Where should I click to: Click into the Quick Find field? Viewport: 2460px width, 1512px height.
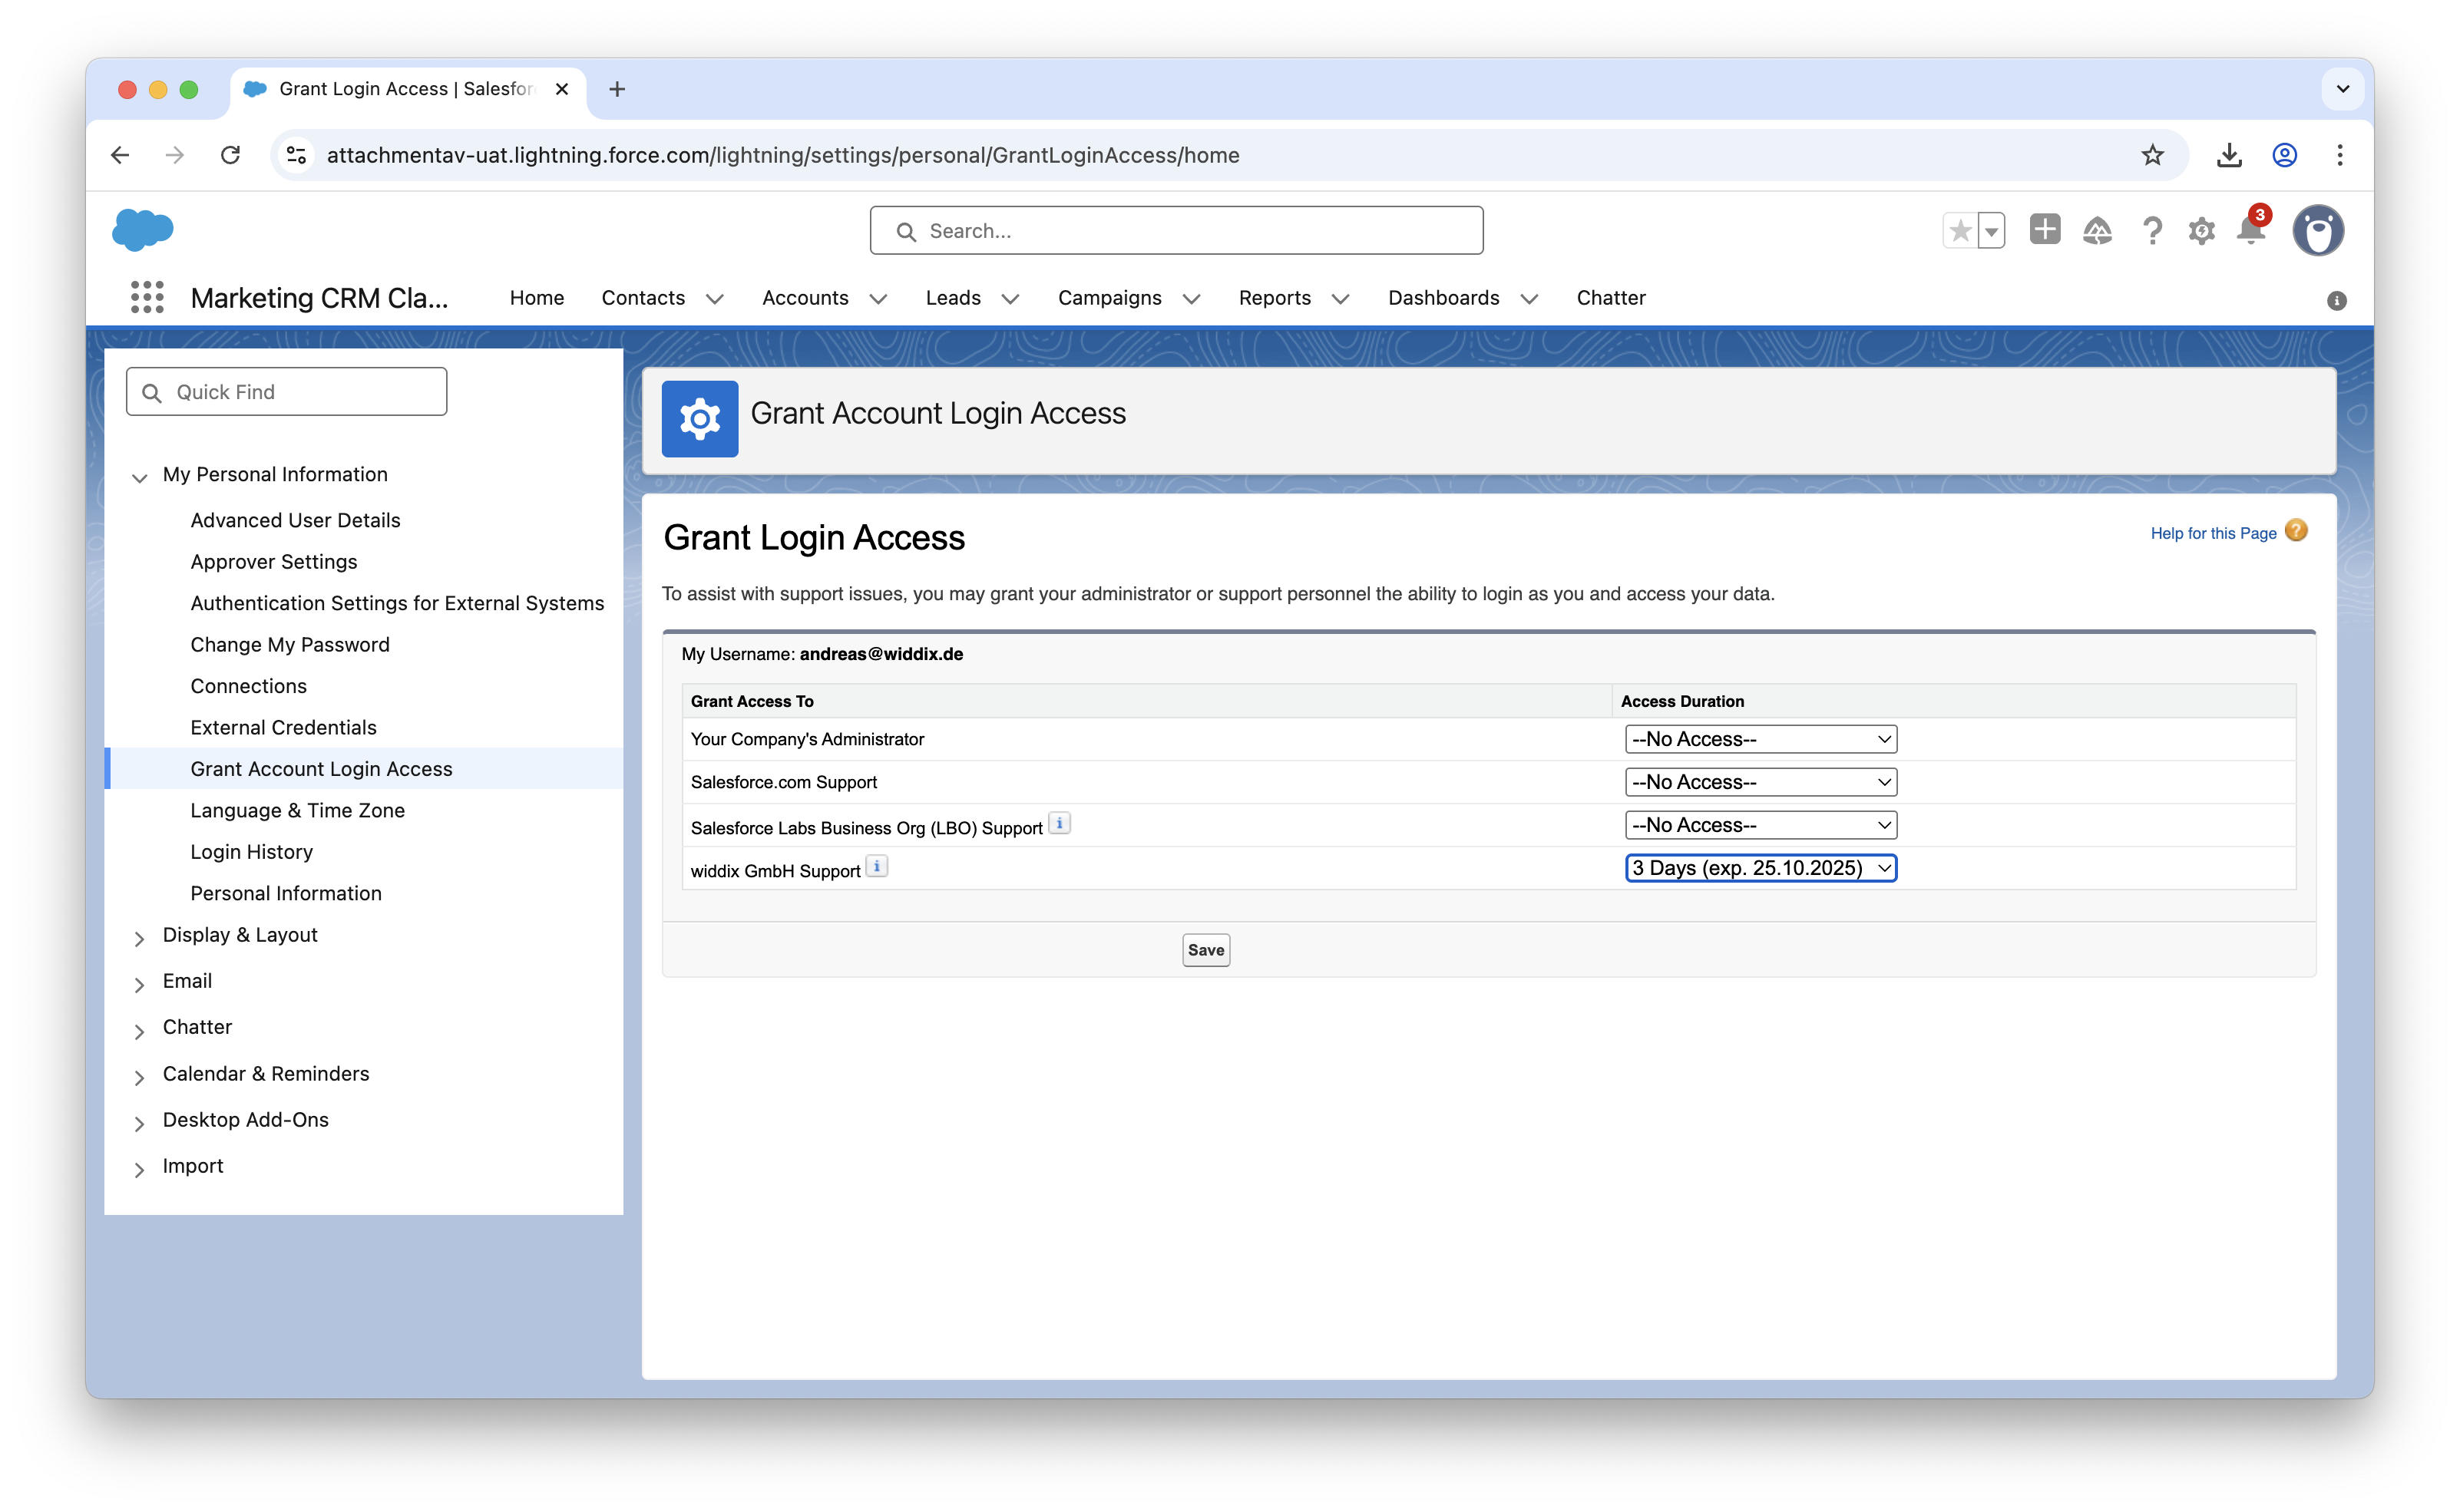tap(300, 392)
